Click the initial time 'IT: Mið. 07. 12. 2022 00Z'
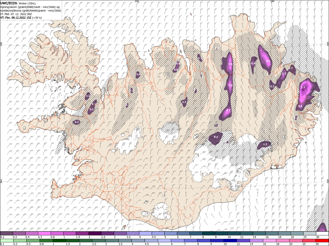Image resolution: width=329 pixels, height=246 pixels. coord(16,14)
